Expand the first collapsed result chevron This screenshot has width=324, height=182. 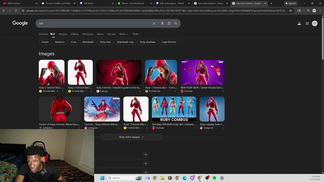(x=146, y=154)
